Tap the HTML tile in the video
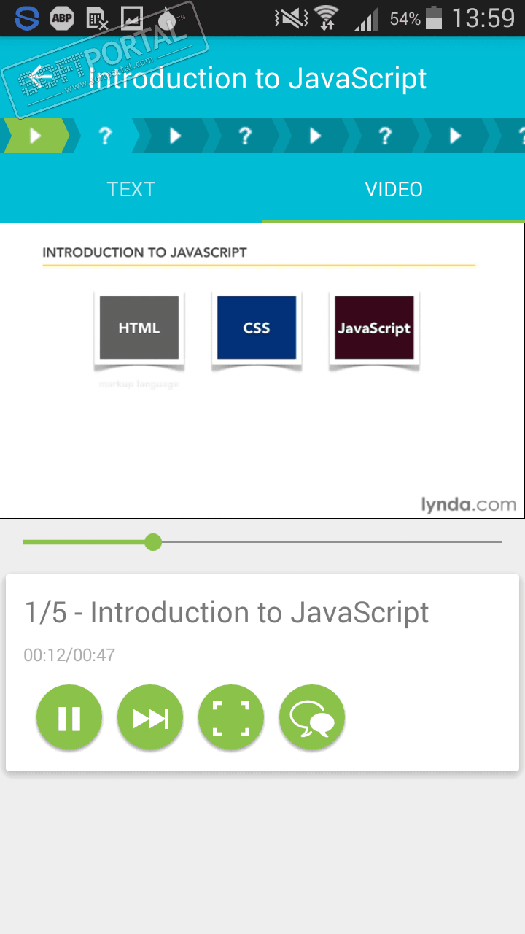The image size is (525, 934). pos(139,328)
